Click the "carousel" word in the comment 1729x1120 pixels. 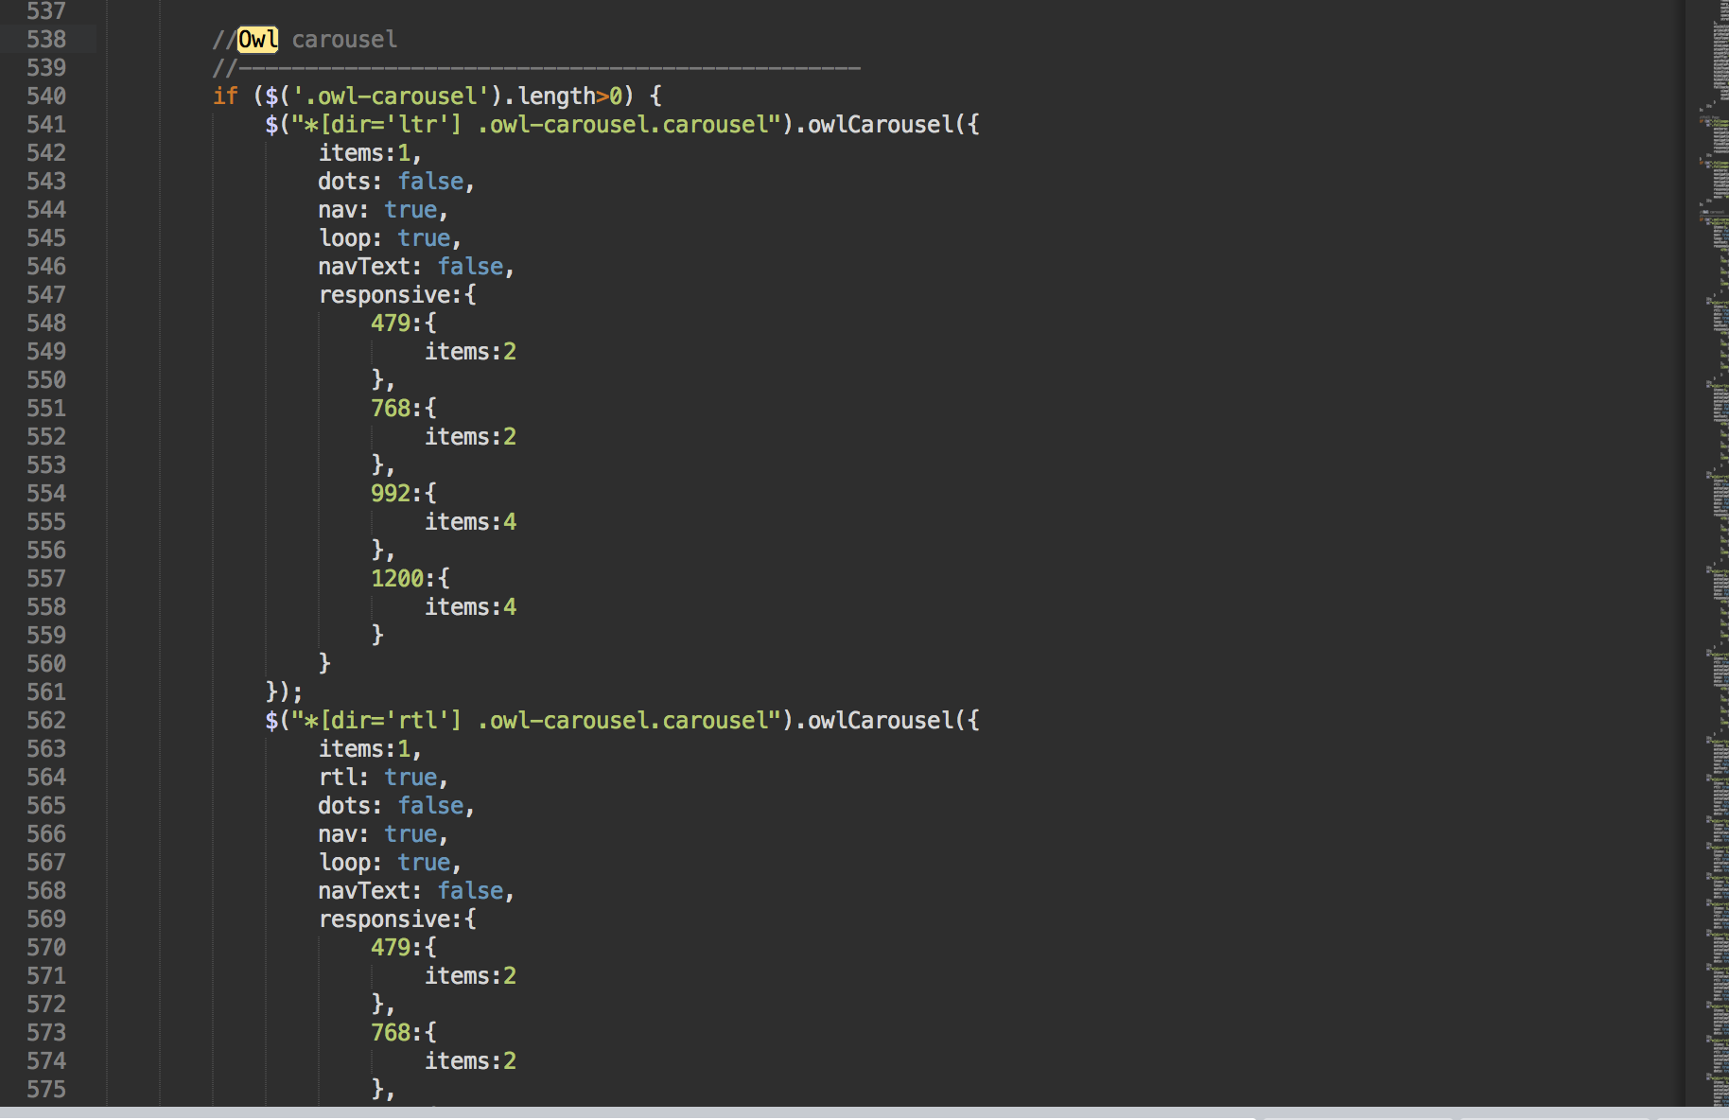(344, 39)
